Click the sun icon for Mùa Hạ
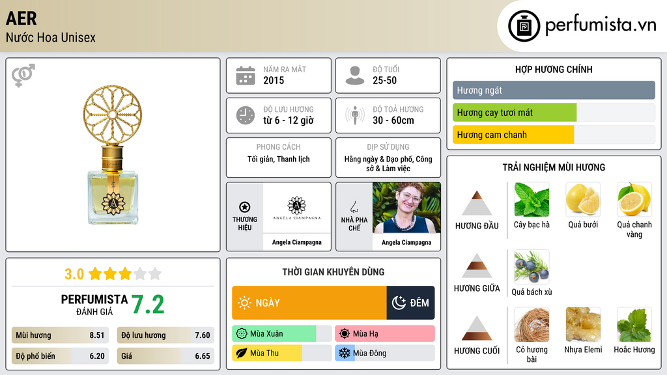667x375 pixels. tap(345, 334)
